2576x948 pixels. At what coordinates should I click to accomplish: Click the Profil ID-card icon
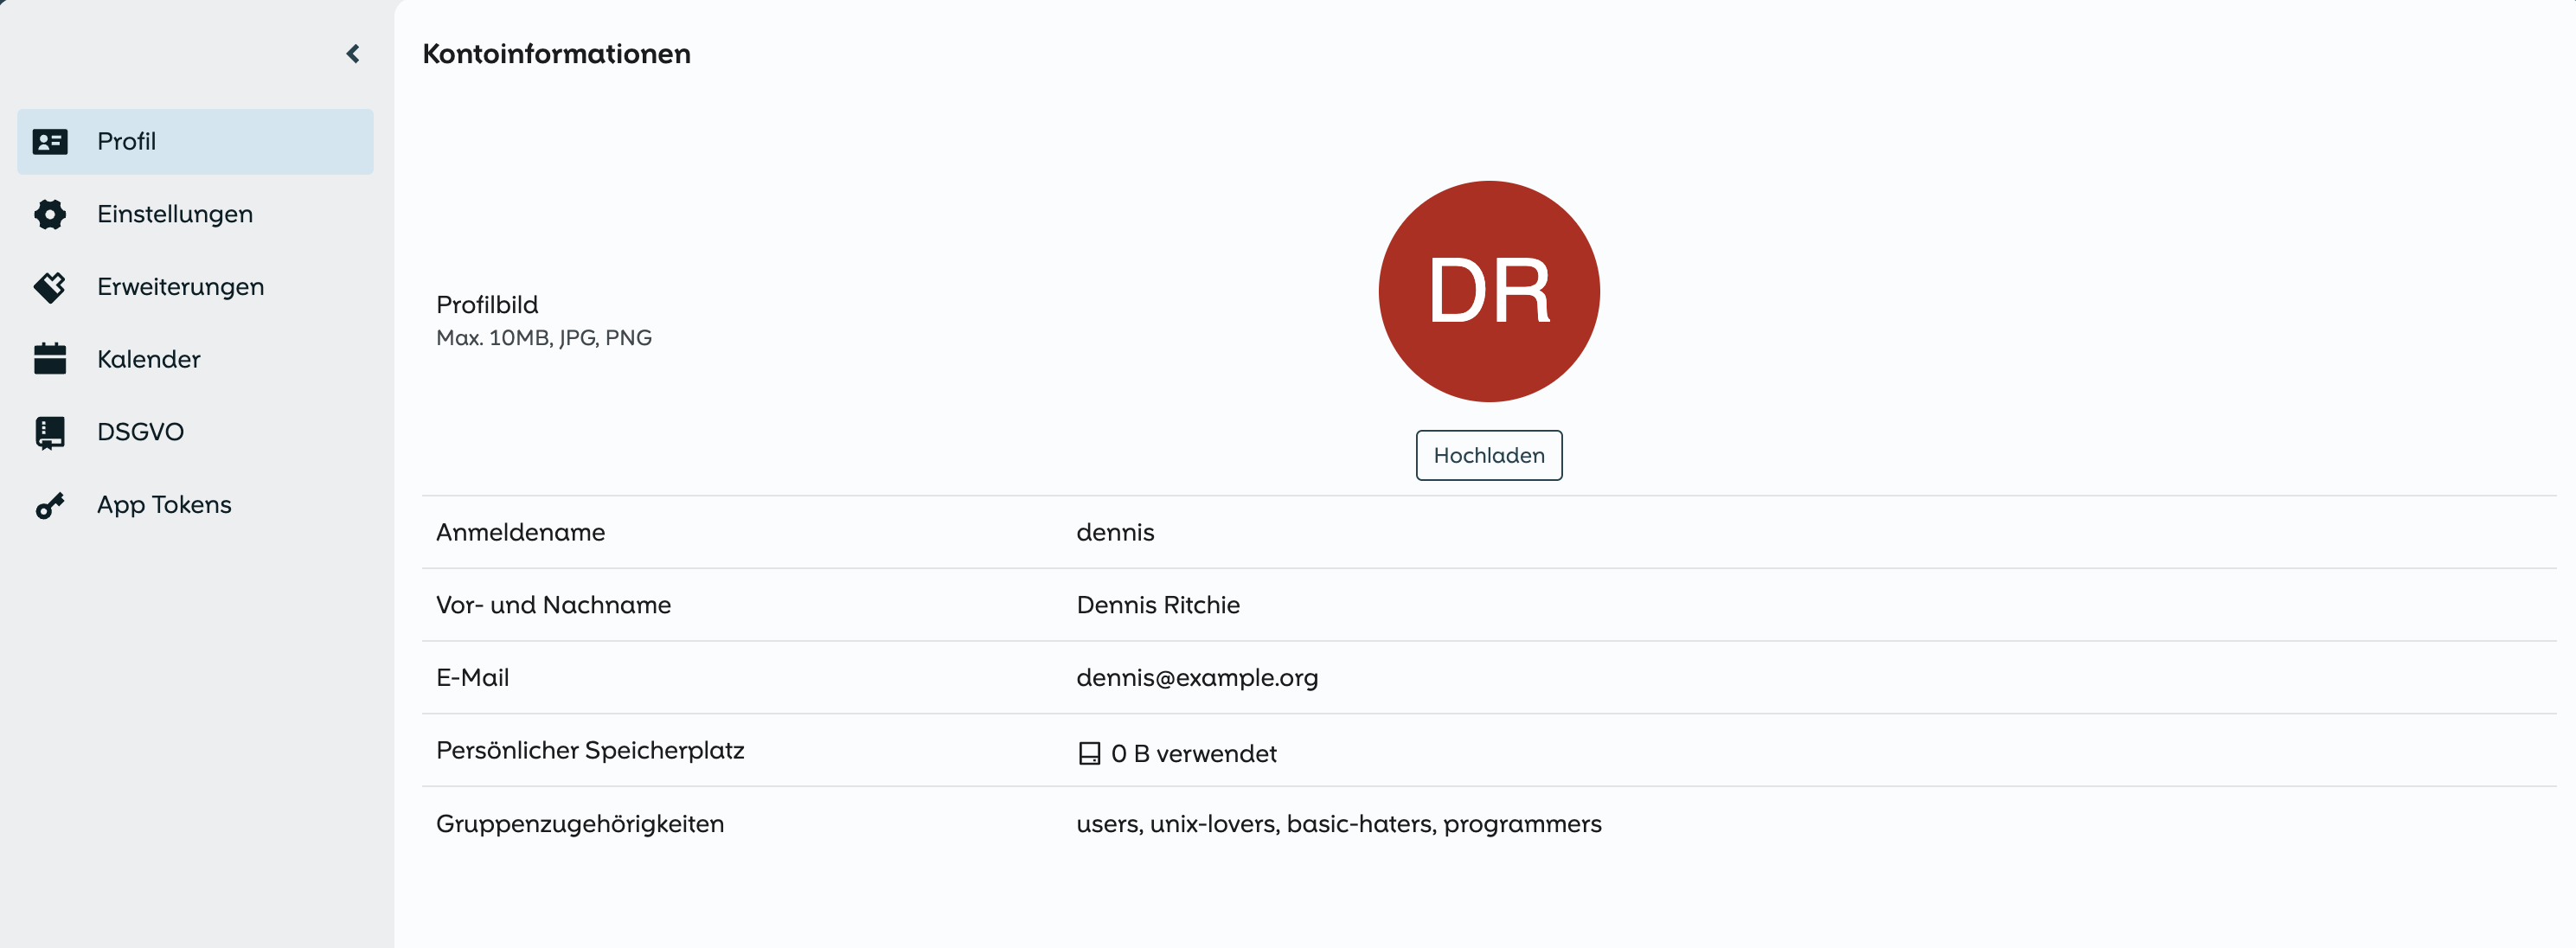pyautogui.click(x=50, y=142)
